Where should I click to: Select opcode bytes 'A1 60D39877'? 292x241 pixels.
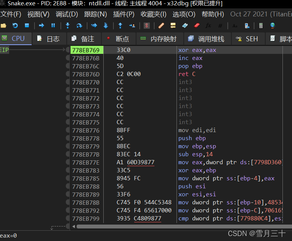[x=135, y=162]
